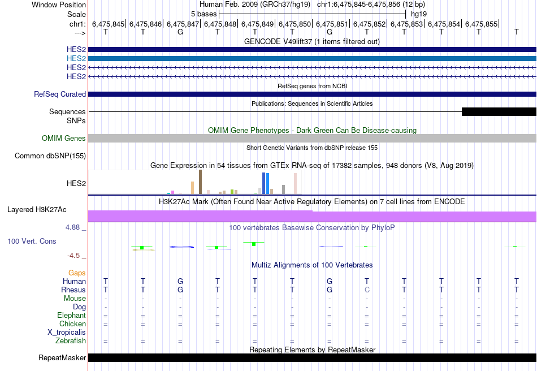The image size is (537, 371).
Task: Open the OMIM Gene Phenotypes track title
Action: click(312, 130)
